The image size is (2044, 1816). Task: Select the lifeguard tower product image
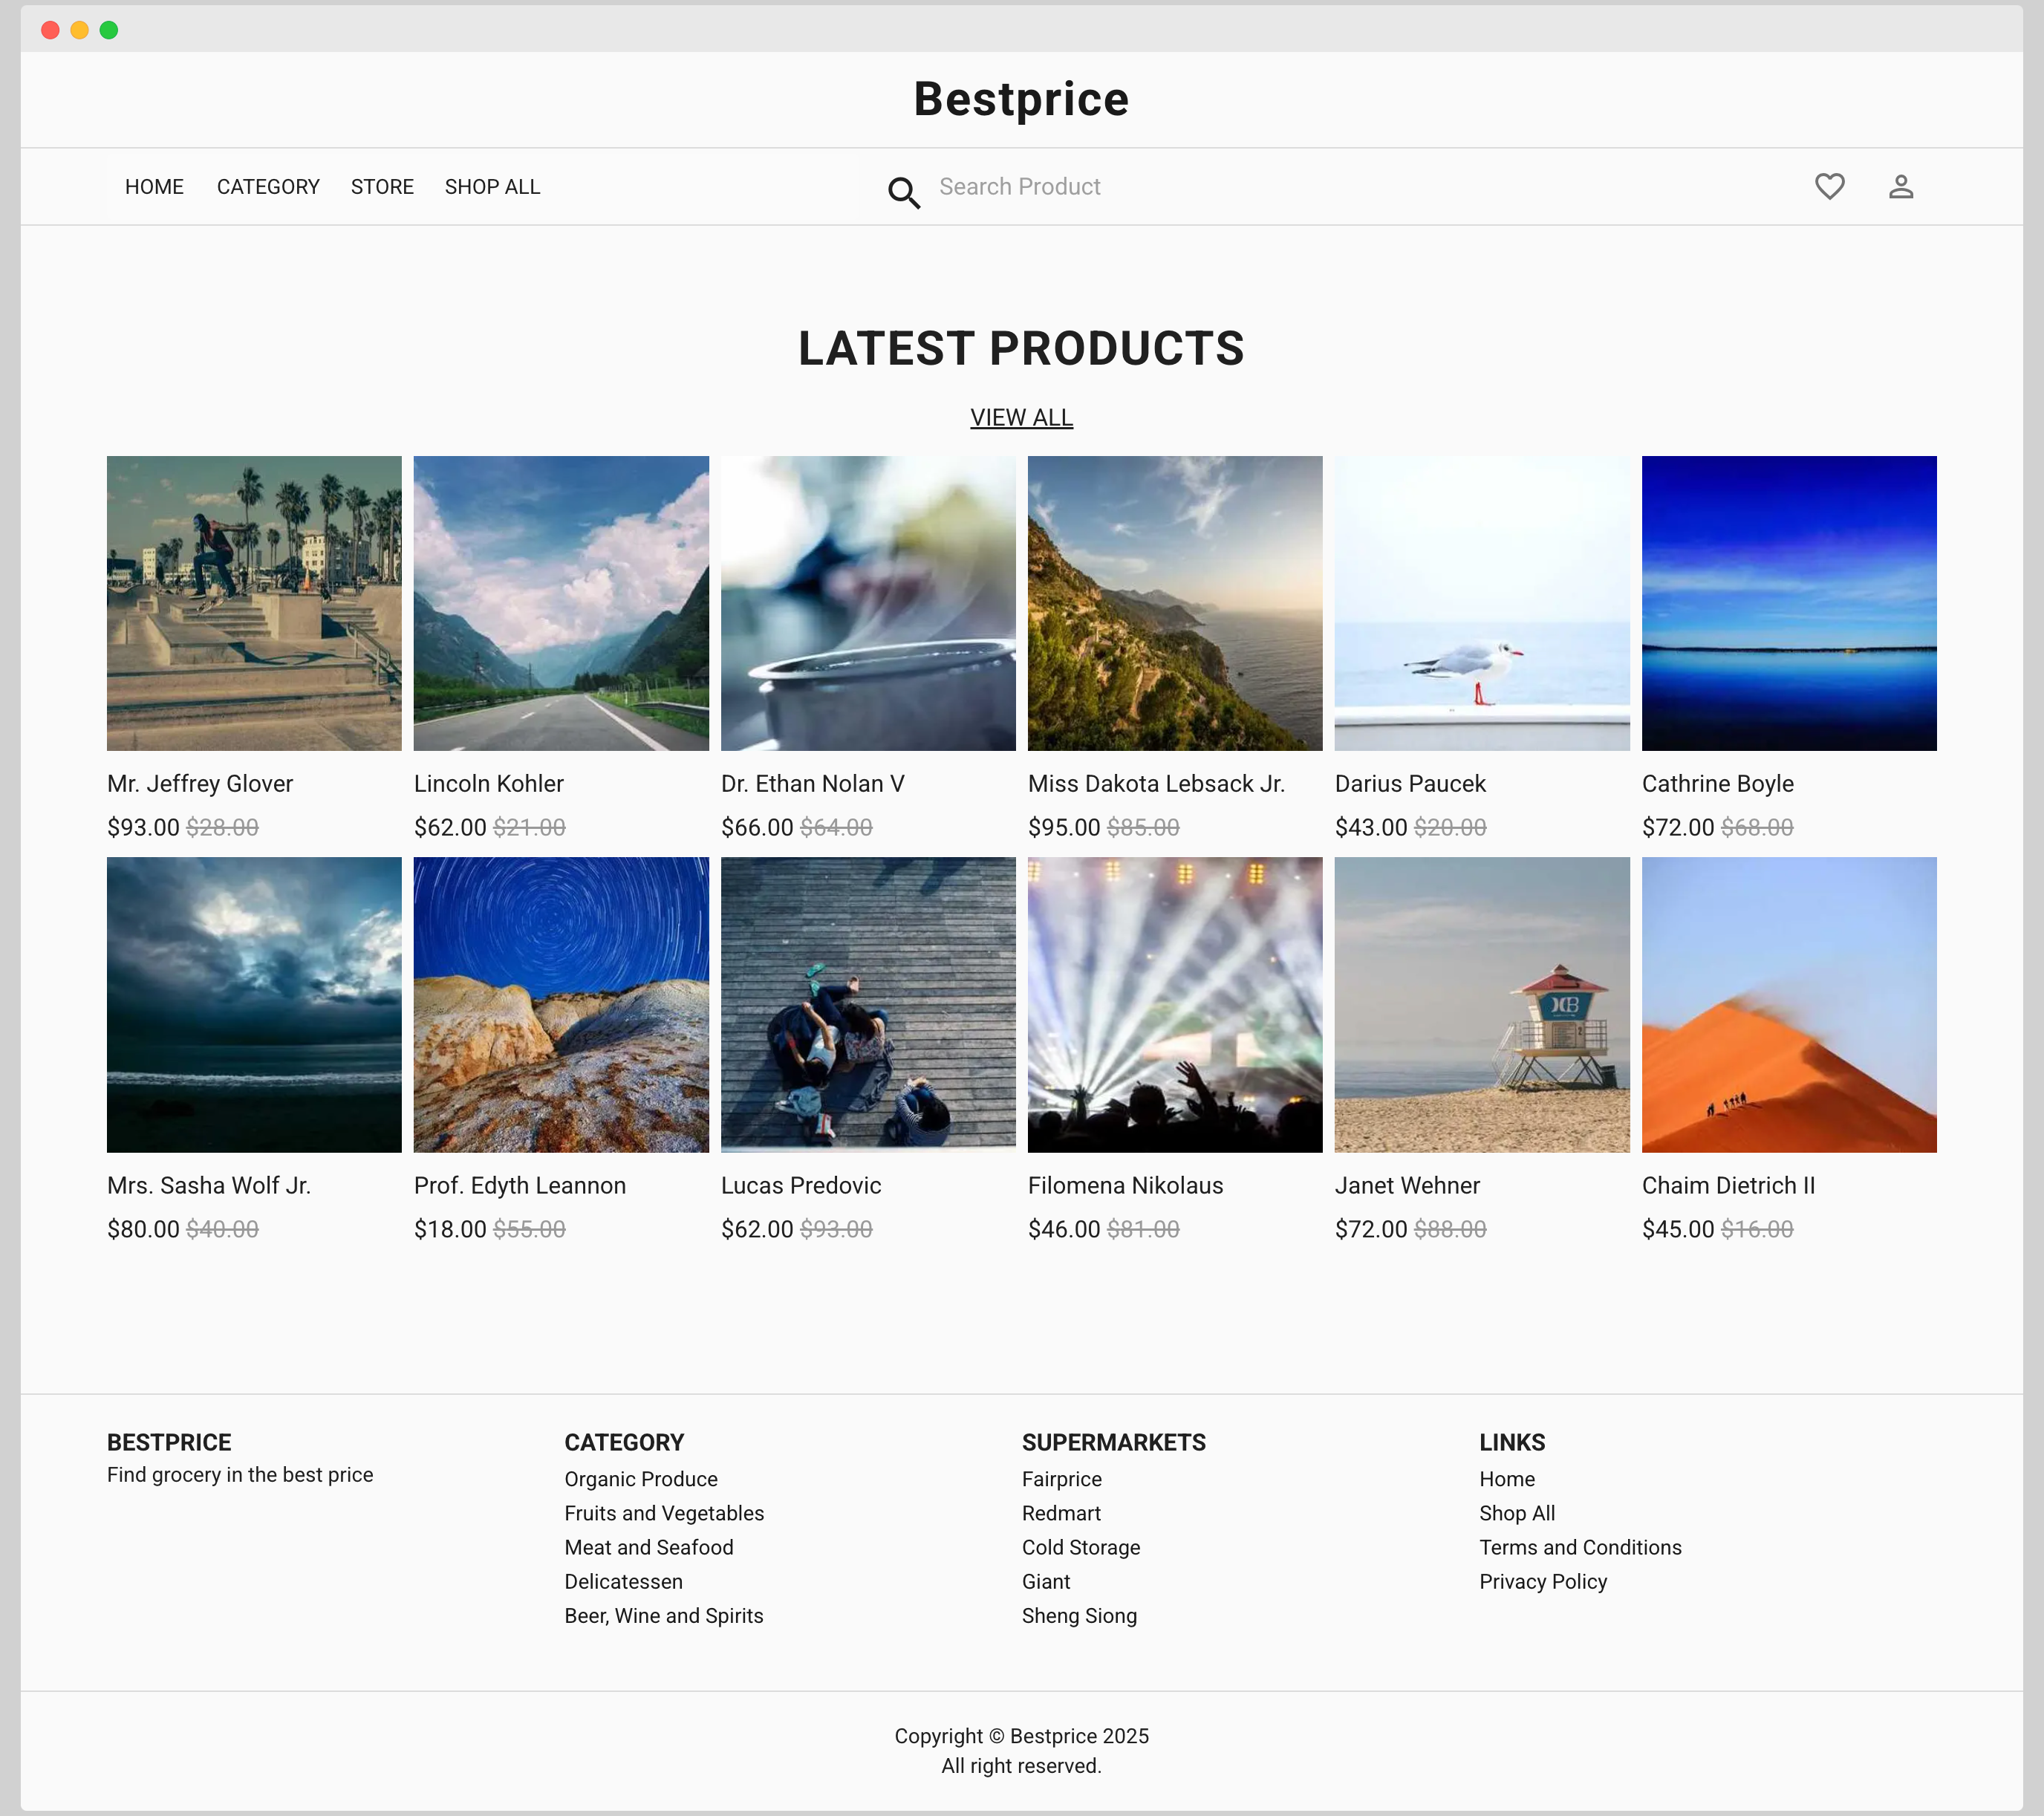coord(1481,1004)
